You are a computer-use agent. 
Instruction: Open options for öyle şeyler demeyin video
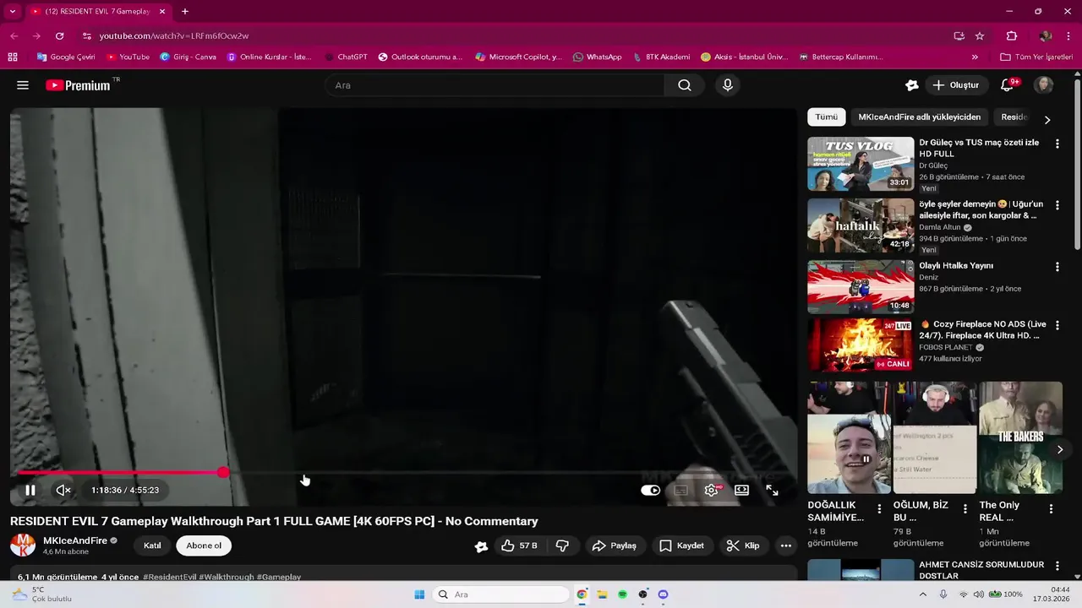(1057, 205)
